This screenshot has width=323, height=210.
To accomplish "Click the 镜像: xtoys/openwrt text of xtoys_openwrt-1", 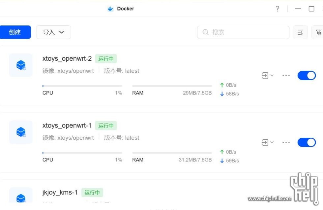I will point(68,138).
